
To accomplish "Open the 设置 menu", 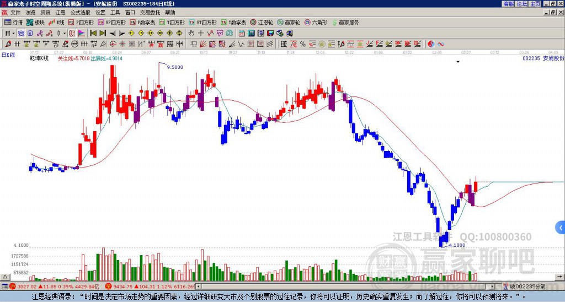I will point(100,13).
